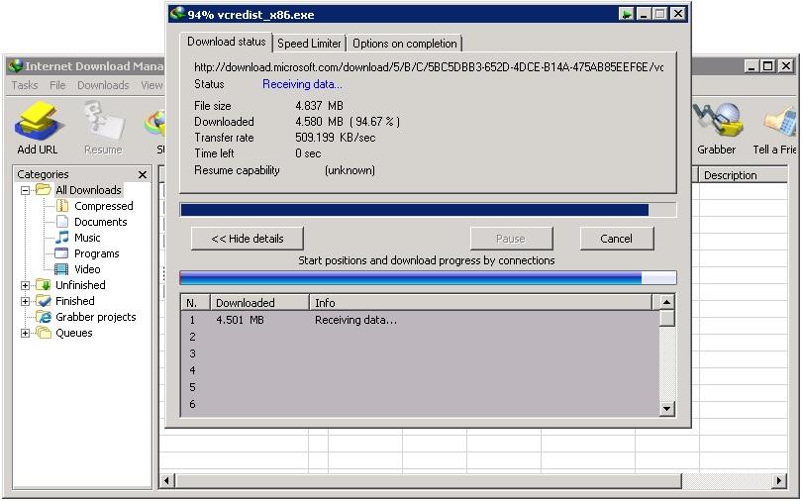This screenshot has height=501, width=802.
Task: Click the Tell a Friend toolbar icon
Action: tap(779, 122)
